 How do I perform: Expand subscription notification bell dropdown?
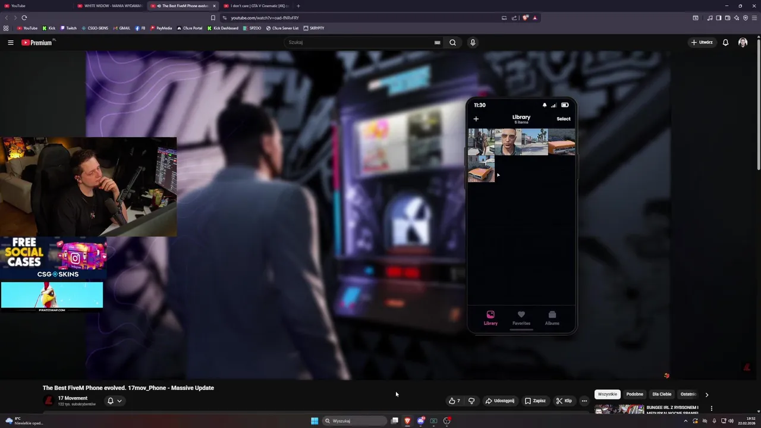pyautogui.click(x=114, y=401)
